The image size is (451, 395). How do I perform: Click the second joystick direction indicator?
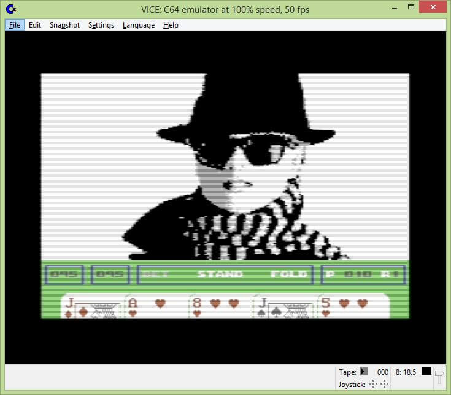pyautogui.click(x=384, y=384)
